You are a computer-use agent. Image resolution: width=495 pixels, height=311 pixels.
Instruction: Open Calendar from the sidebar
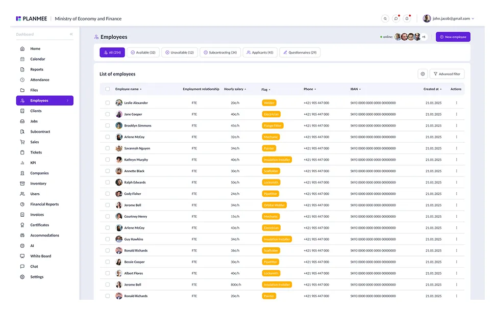(x=38, y=59)
